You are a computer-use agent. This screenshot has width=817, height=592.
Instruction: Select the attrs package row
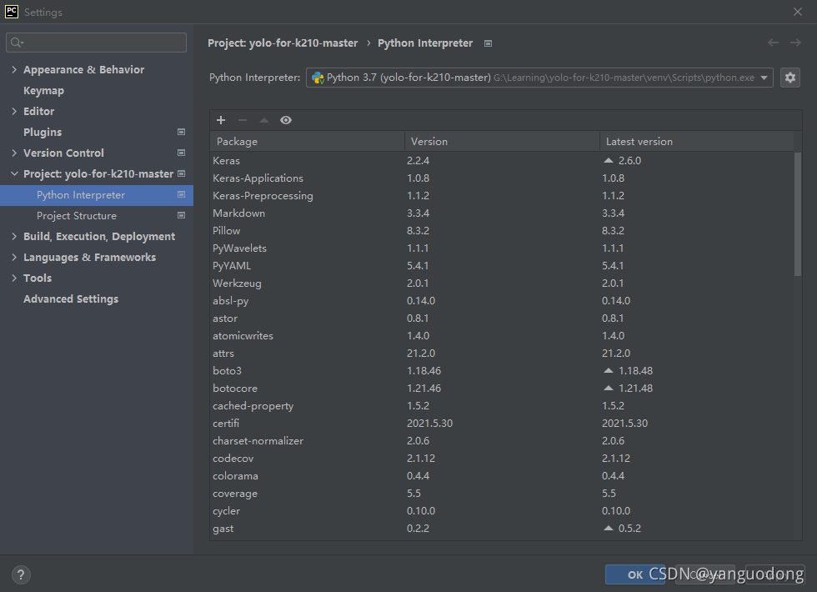coord(502,354)
